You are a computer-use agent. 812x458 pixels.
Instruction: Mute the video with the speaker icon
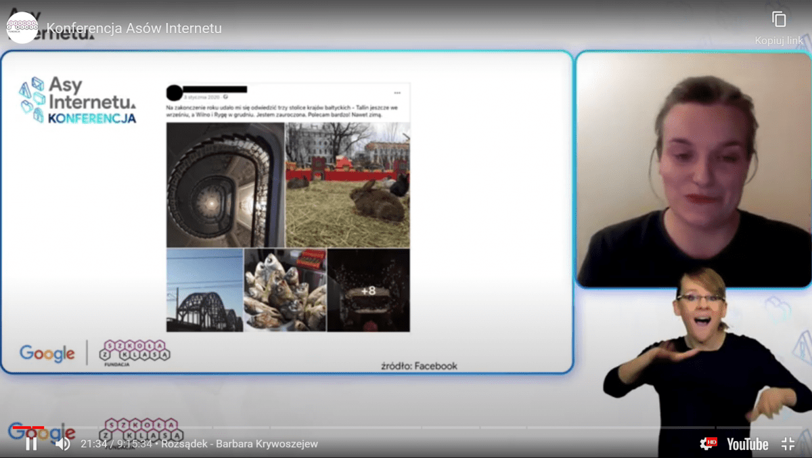[62, 444]
